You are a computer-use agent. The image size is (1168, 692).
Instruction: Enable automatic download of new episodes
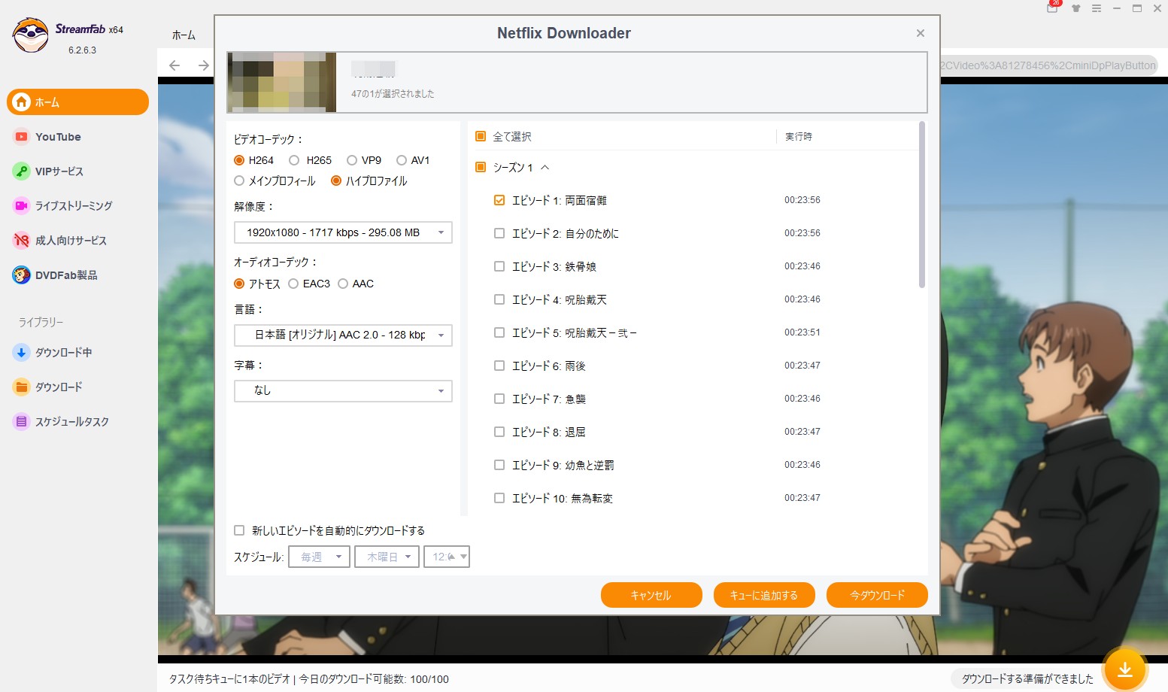click(239, 530)
